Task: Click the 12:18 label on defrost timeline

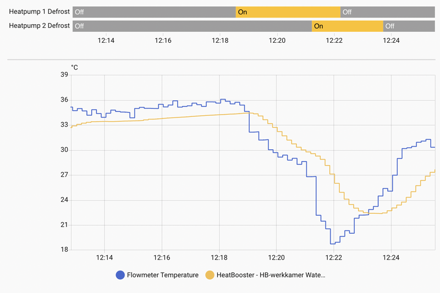Action: 220,41
